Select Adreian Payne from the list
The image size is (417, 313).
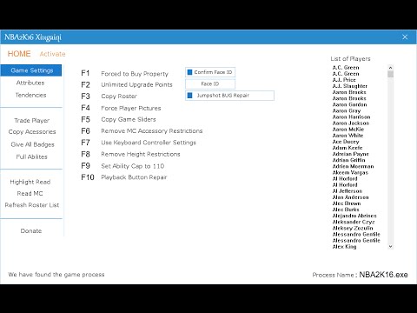pos(351,154)
